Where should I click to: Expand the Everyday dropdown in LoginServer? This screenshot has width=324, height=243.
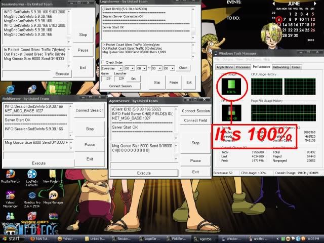111,68
